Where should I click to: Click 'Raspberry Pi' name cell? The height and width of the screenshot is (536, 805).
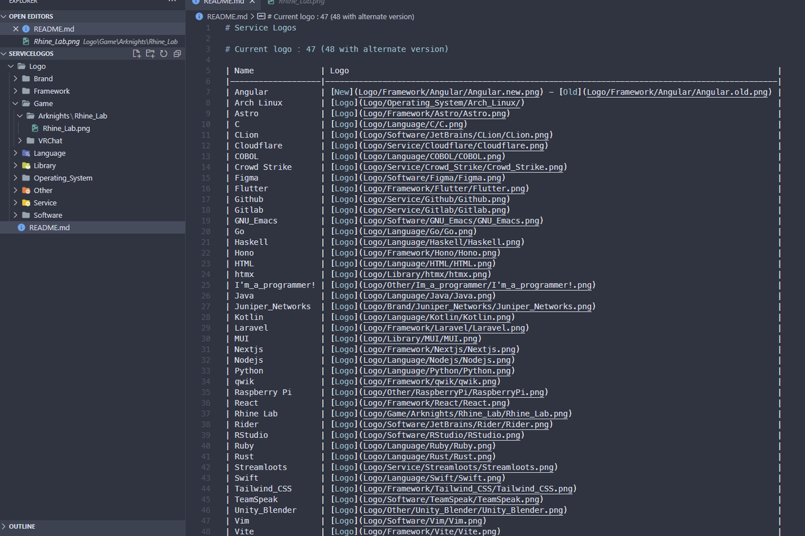[x=263, y=392]
